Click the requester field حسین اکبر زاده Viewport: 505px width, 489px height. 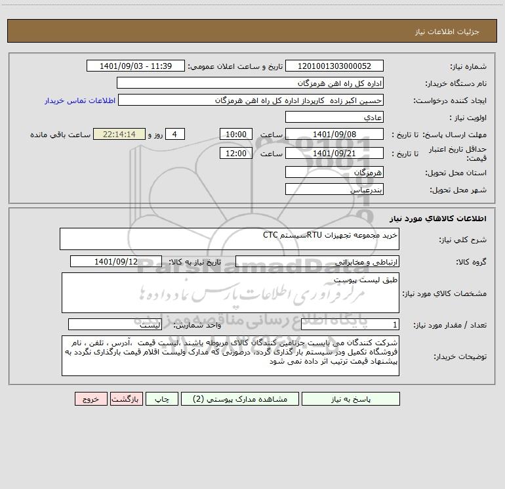(x=251, y=100)
